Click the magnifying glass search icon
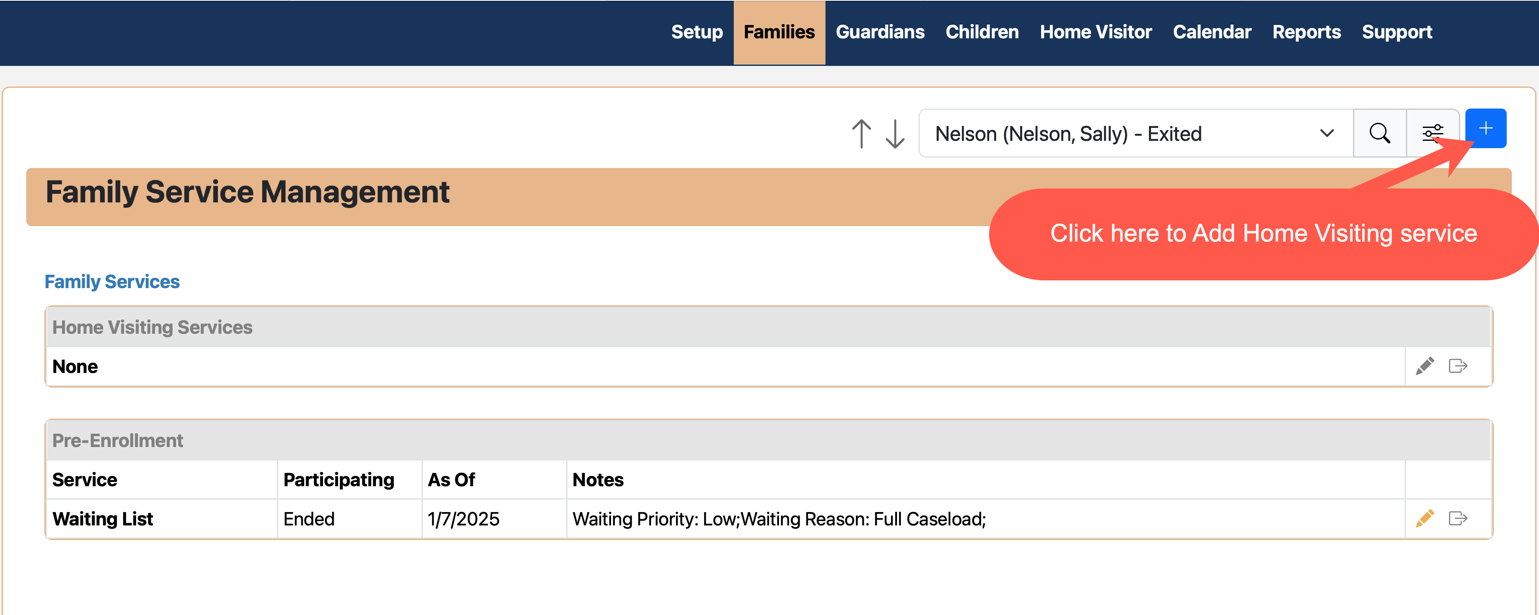1539x615 pixels. tap(1379, 133)
